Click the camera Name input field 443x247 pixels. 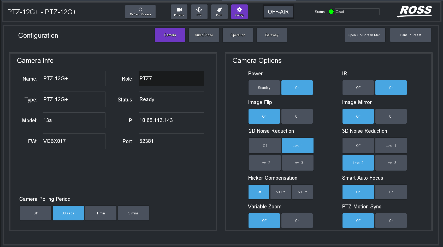click(x=74, y=79)
